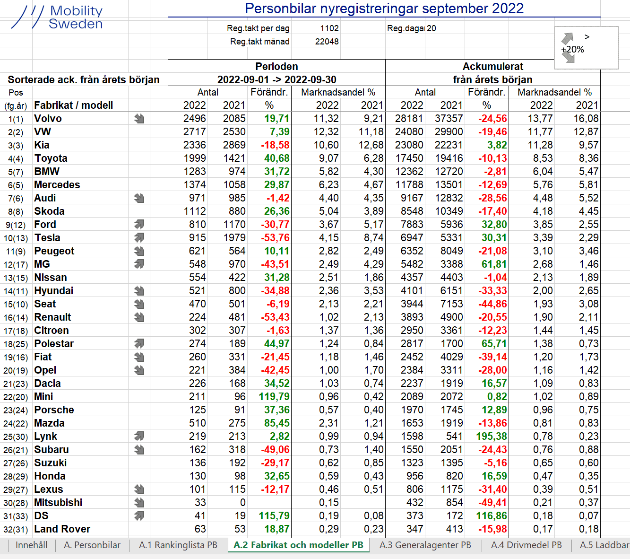Select the 'Reg.takt per dag' label cell
630x559 pixels.
pyautogui.click(x=258, y=28)
